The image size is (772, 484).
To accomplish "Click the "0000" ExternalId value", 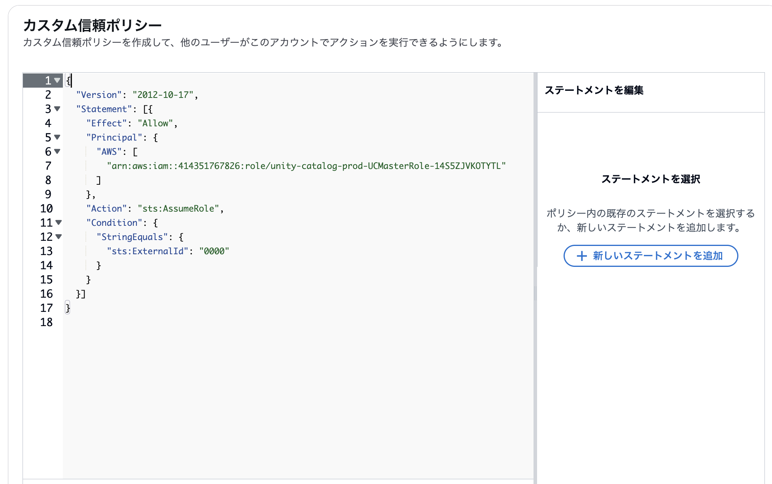I will (214, 251).
